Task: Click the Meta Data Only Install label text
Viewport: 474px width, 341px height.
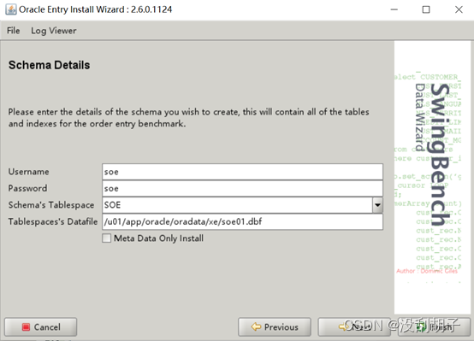Action: click(x=158, y=238)
